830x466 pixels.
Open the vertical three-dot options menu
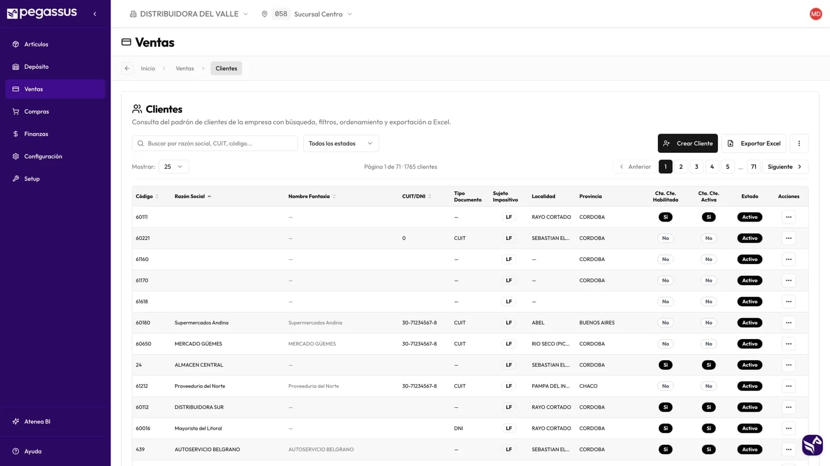(x=799, y=143)
